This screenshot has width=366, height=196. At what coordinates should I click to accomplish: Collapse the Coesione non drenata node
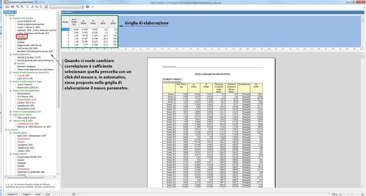pyautogui.click(x=11, y=18)
